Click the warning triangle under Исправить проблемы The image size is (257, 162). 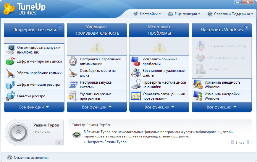(159, 47)
